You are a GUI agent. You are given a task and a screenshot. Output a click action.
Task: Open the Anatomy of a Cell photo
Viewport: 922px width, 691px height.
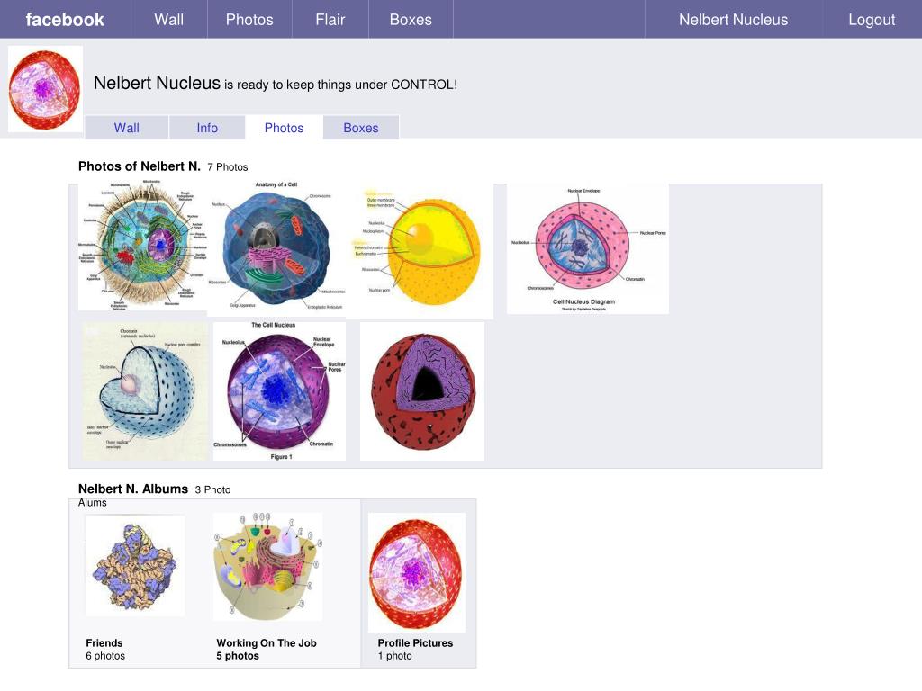[276, 249]
